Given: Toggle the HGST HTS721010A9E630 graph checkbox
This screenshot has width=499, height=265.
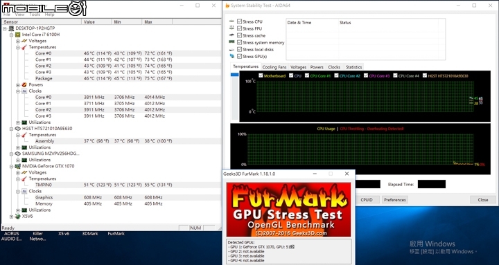Looking at the screenshot, I should (x=425, y=75).
